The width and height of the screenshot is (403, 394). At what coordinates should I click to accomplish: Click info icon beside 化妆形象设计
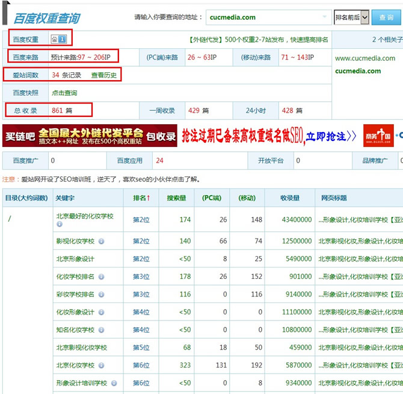pos(101,312)
